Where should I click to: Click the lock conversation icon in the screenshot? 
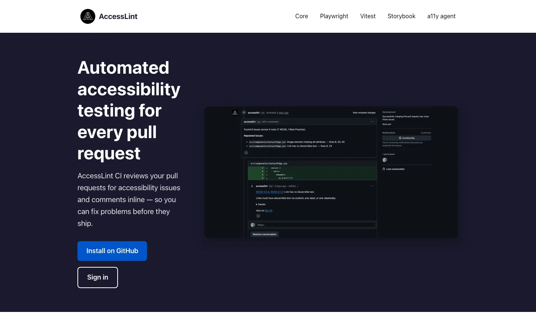(x=384, y=169)
